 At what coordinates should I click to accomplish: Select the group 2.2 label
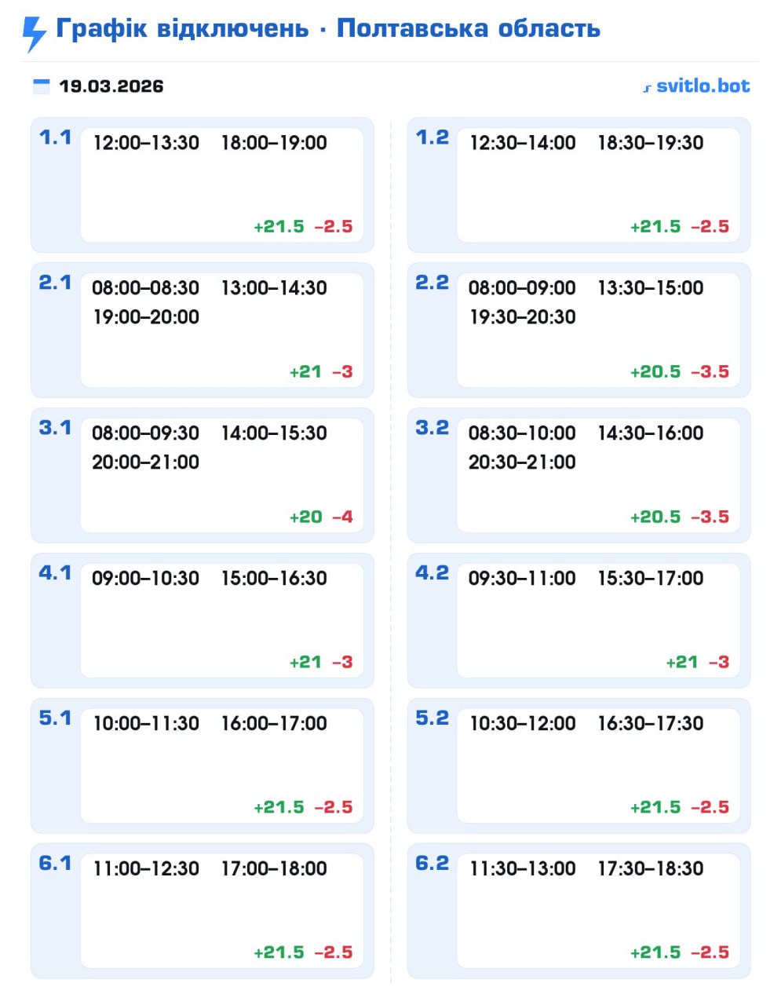(x=432, y=283)
